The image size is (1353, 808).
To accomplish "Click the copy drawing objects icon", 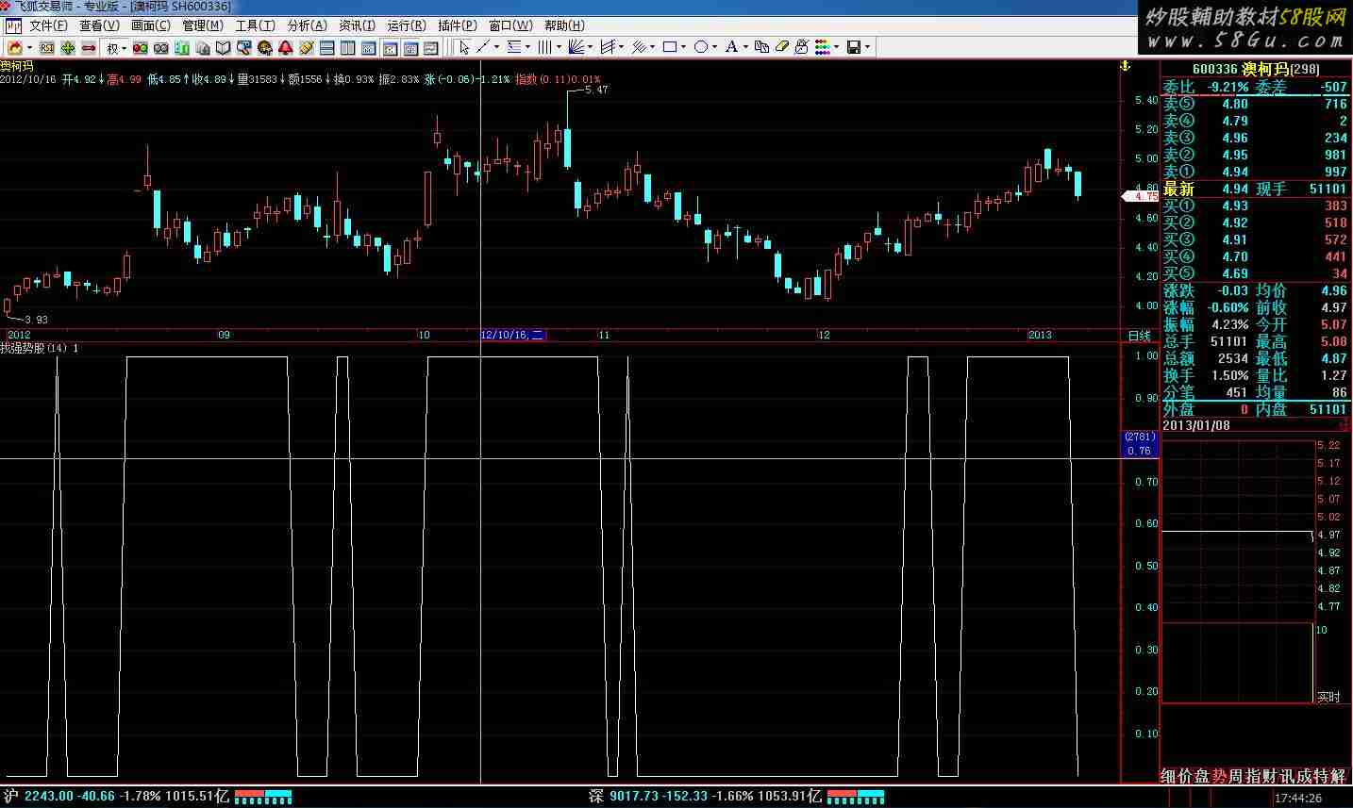I will click(761, 47).
